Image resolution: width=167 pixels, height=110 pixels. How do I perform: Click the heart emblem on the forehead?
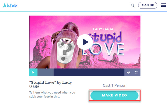pyautogui.click(x=67, y=40)
